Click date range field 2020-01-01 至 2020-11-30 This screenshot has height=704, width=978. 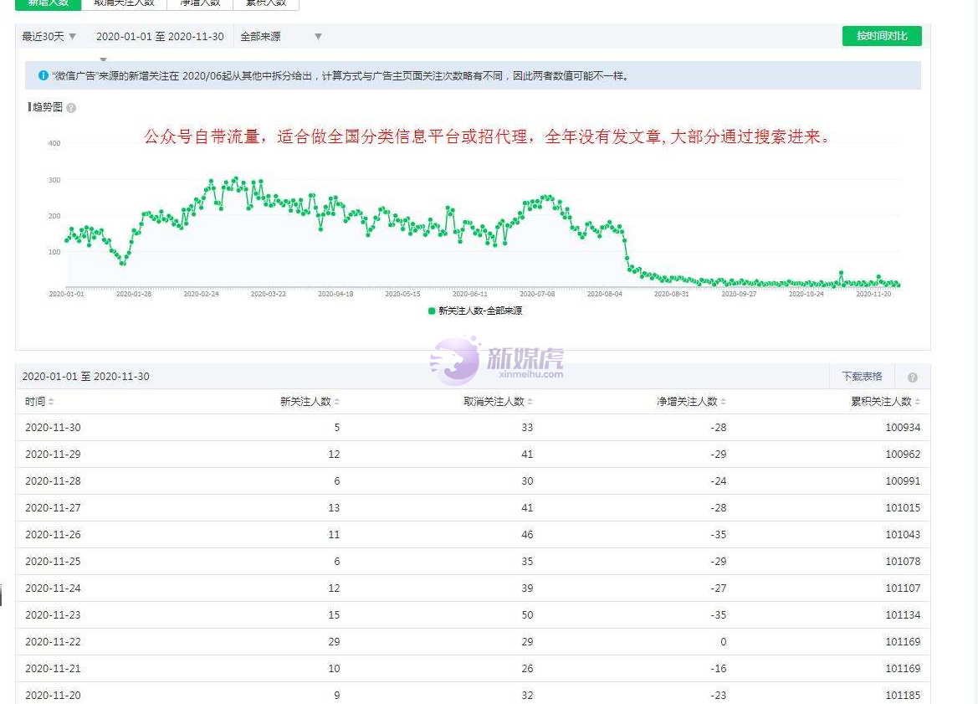[x=160, y=36]
